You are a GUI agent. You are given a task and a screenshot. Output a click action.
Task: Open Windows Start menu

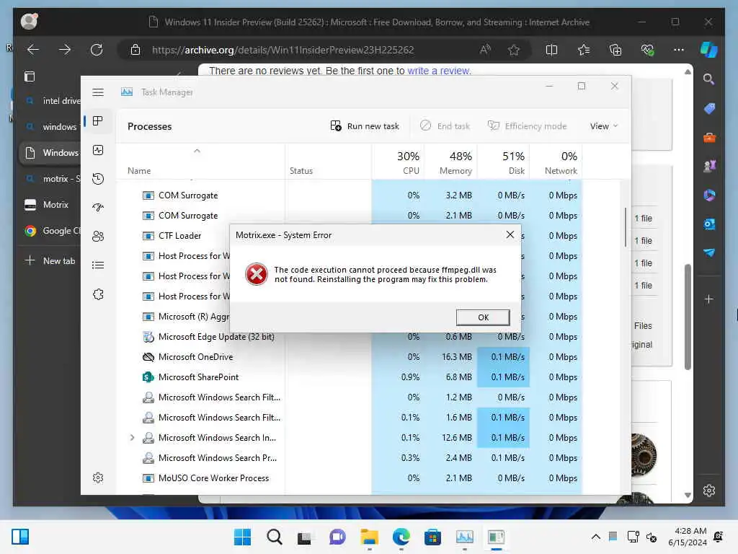coord(242,537)
